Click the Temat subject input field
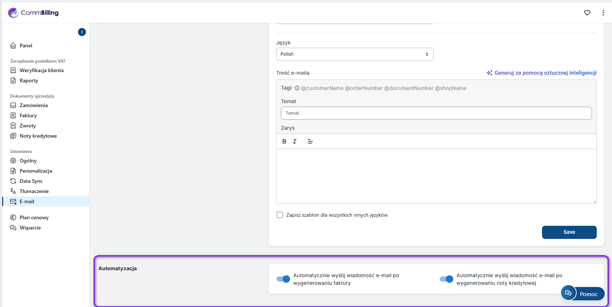612x307 pixels. [436, 113]
